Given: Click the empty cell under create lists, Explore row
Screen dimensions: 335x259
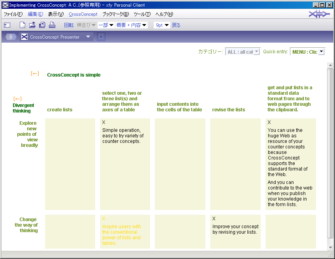Looking at the screenshot, I should coord(70,164).
